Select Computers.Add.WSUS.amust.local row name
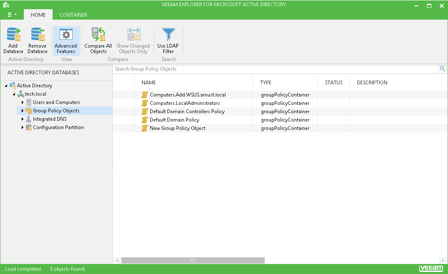Screen dimensions: 448x274 (188, 94)
